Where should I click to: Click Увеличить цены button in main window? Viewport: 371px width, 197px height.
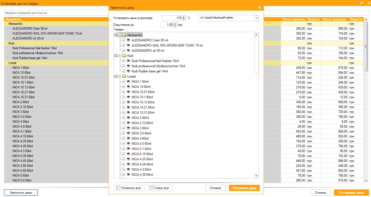[21, 193]
